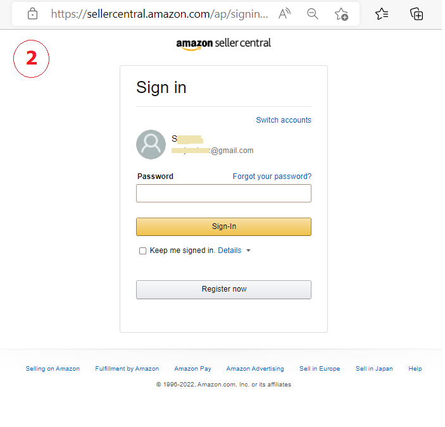This screenshot has width=445, height=427.
Task: Expand the Details dropdown arrow
Action: [x=248, y=251]
